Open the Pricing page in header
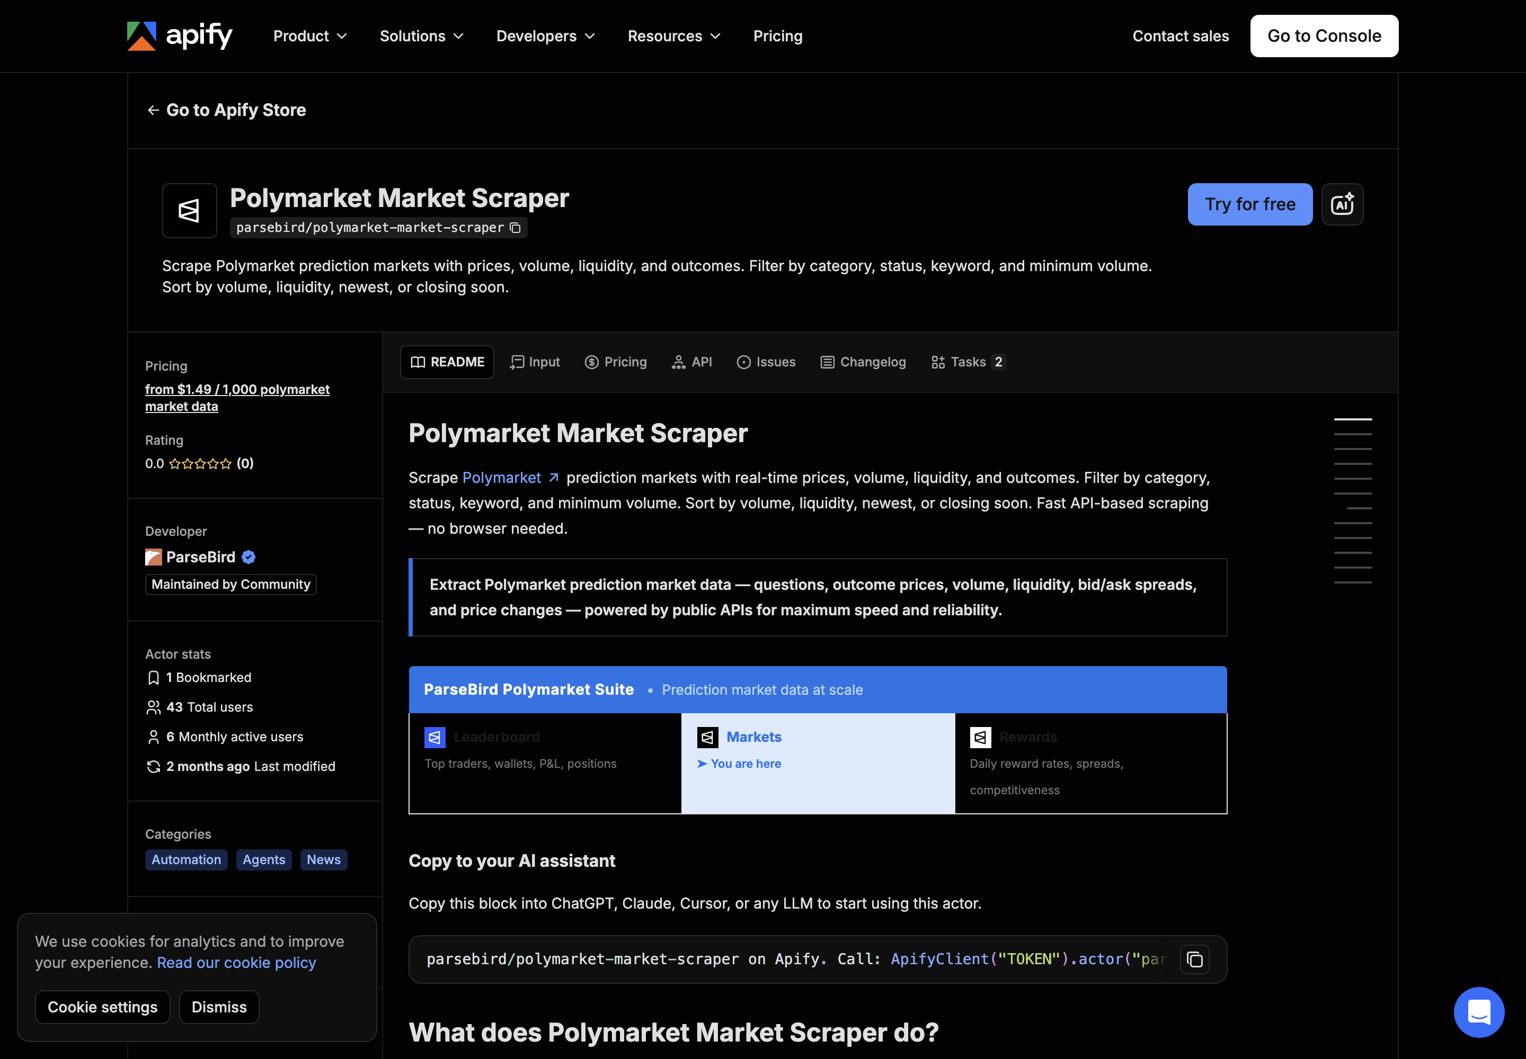The image size is (1526, 1059). (778, 36)
